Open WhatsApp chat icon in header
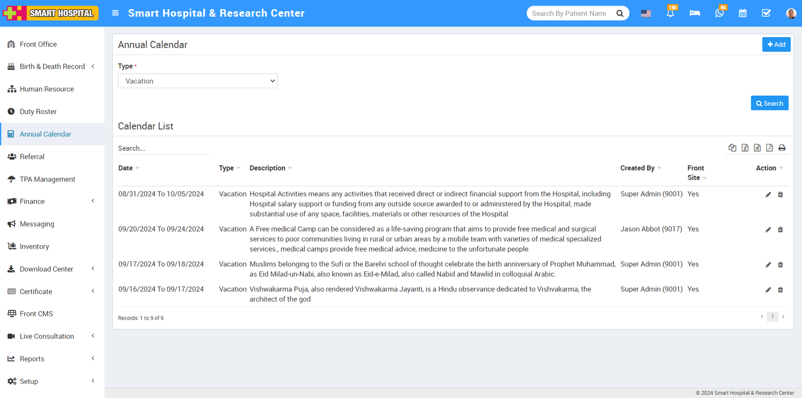802x398 pixels. pyautogui.click(x=719, y=14)
